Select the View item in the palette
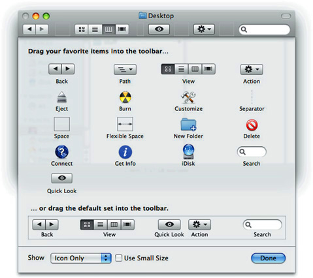Image resolution: width=313 pixels, height=278 pixels. click(x=188, y=69)
